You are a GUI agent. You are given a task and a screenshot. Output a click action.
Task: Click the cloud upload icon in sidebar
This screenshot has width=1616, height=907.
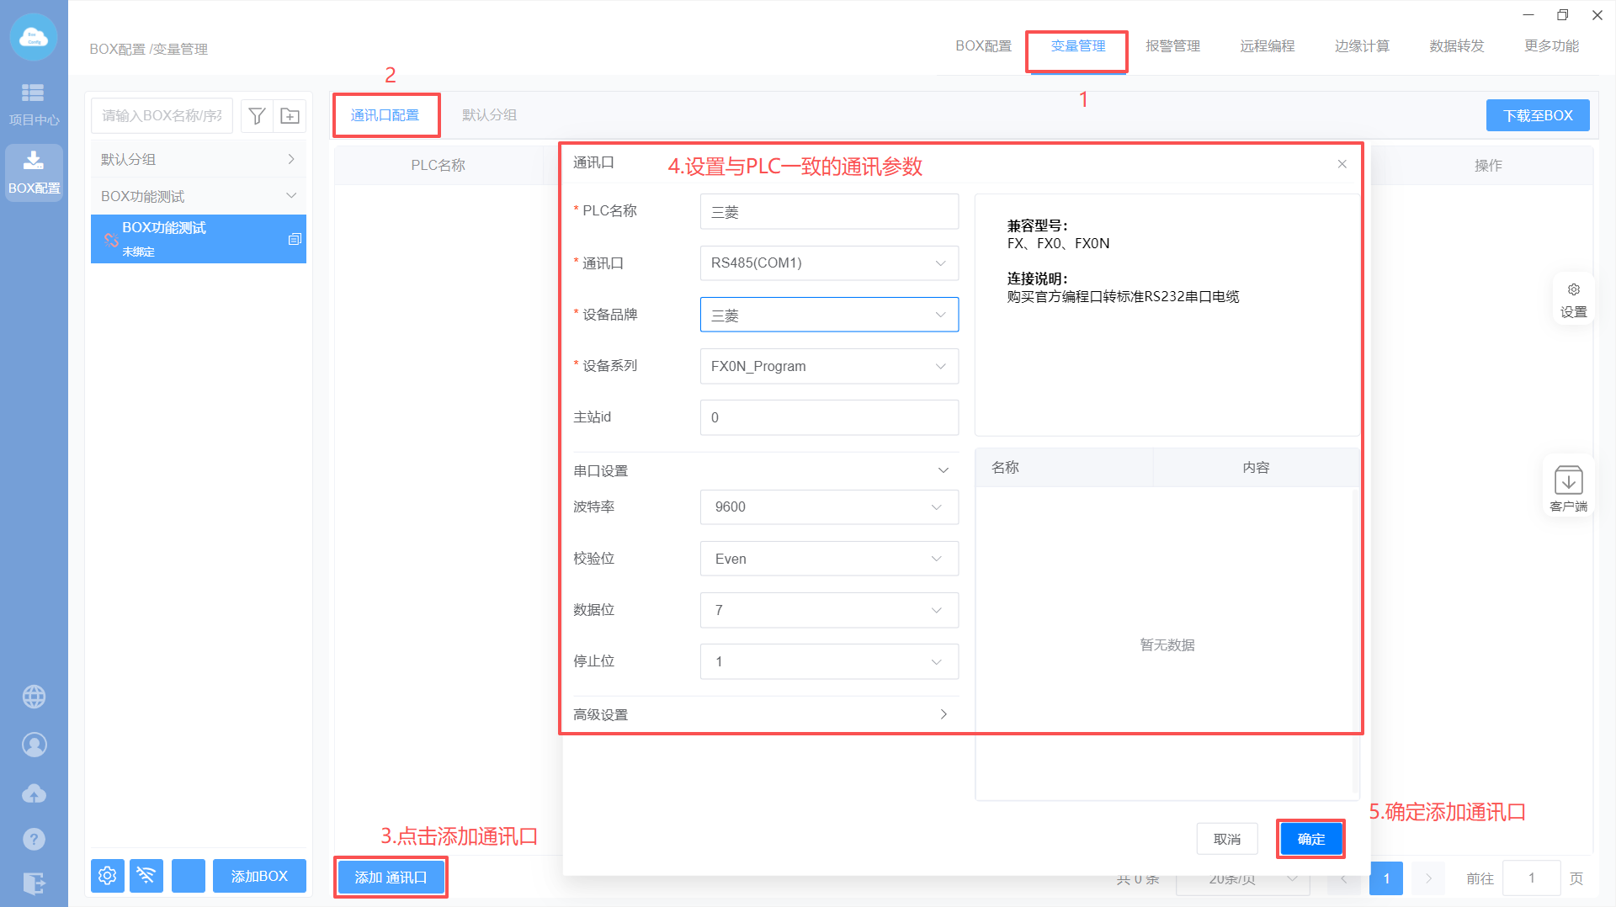point(34,793)
